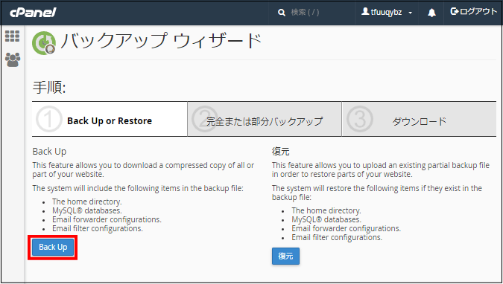Click "MySQL® databases." under Back Up

pos(87,210)
